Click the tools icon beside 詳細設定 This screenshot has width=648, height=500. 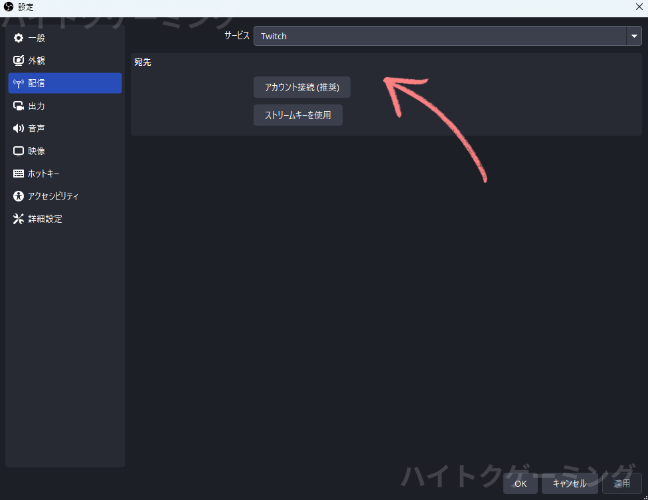point(18,219)
